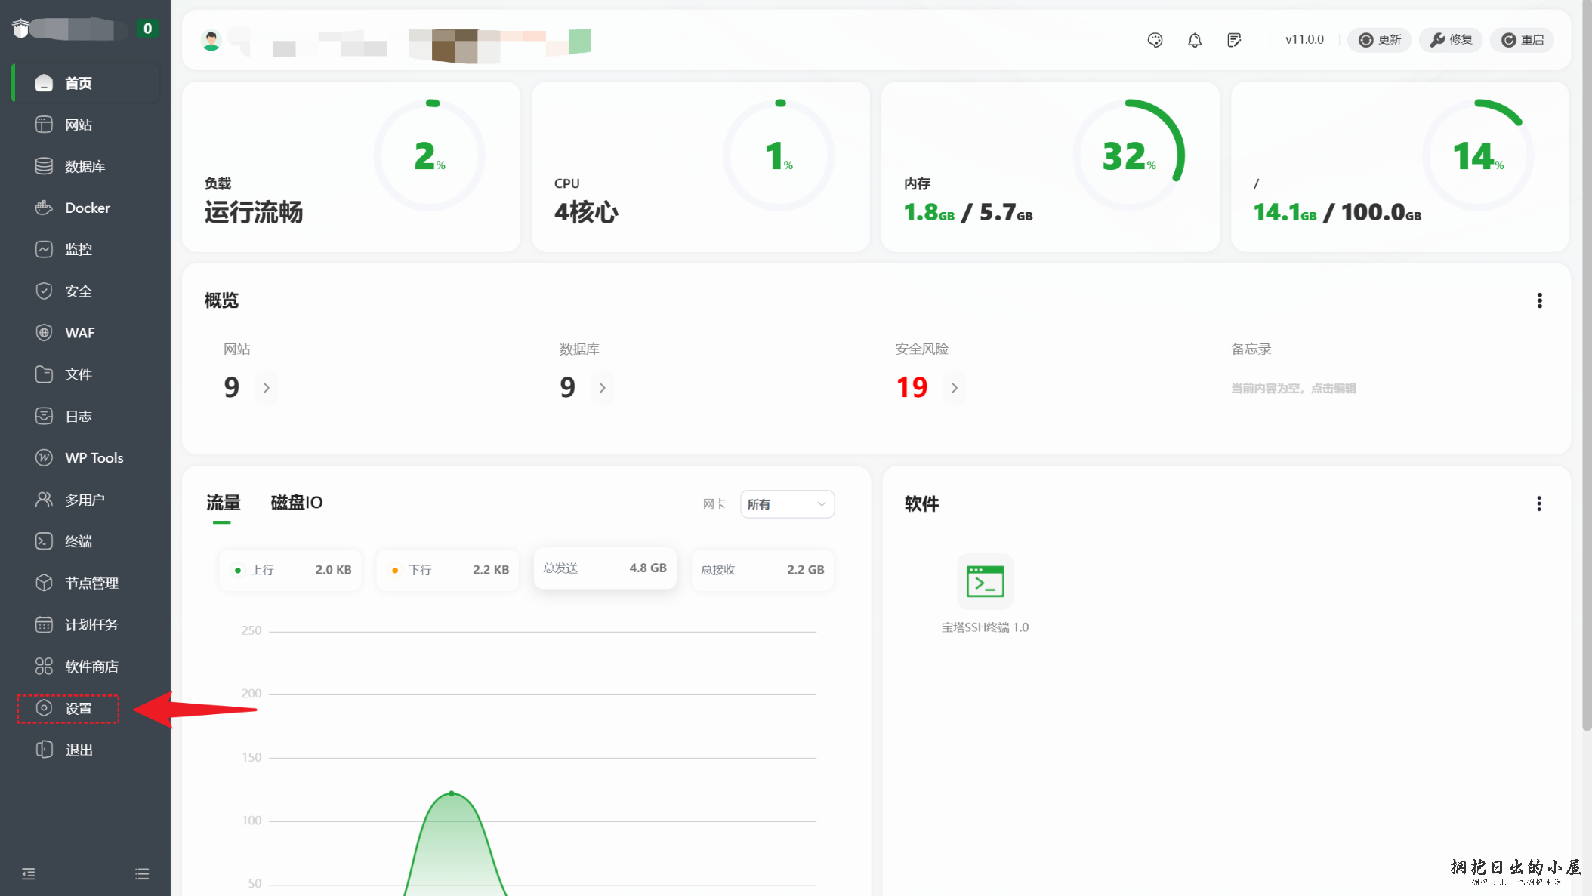Click the 终端 terminal sidebar icon
The image size is (1592, 896).
(x=44, y=541)
